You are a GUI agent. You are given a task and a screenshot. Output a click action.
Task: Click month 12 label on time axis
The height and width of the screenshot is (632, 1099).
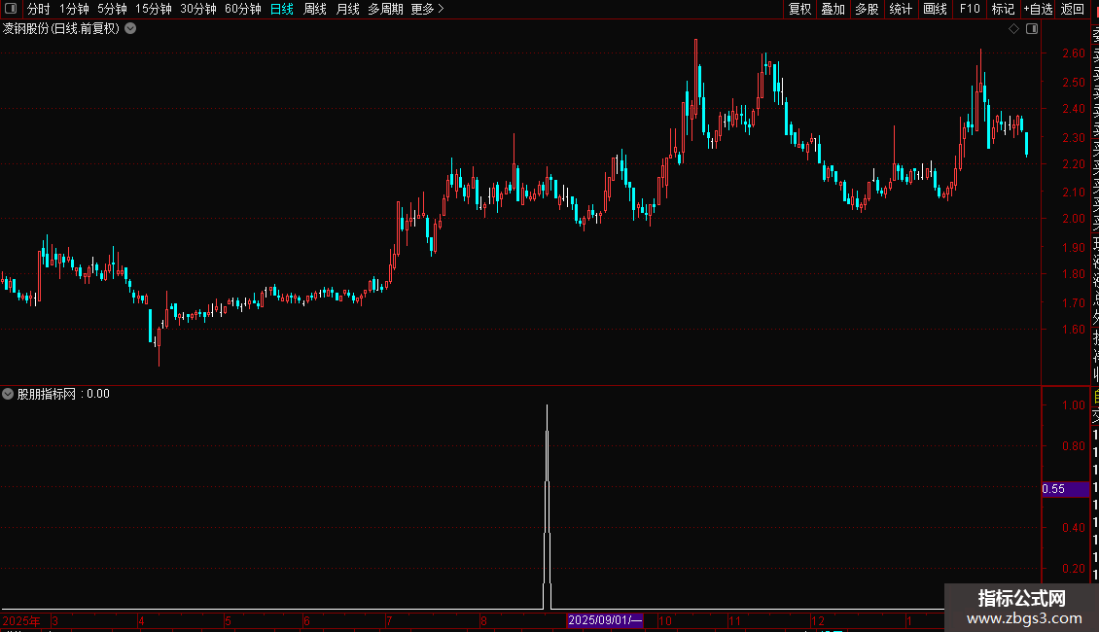818,620
